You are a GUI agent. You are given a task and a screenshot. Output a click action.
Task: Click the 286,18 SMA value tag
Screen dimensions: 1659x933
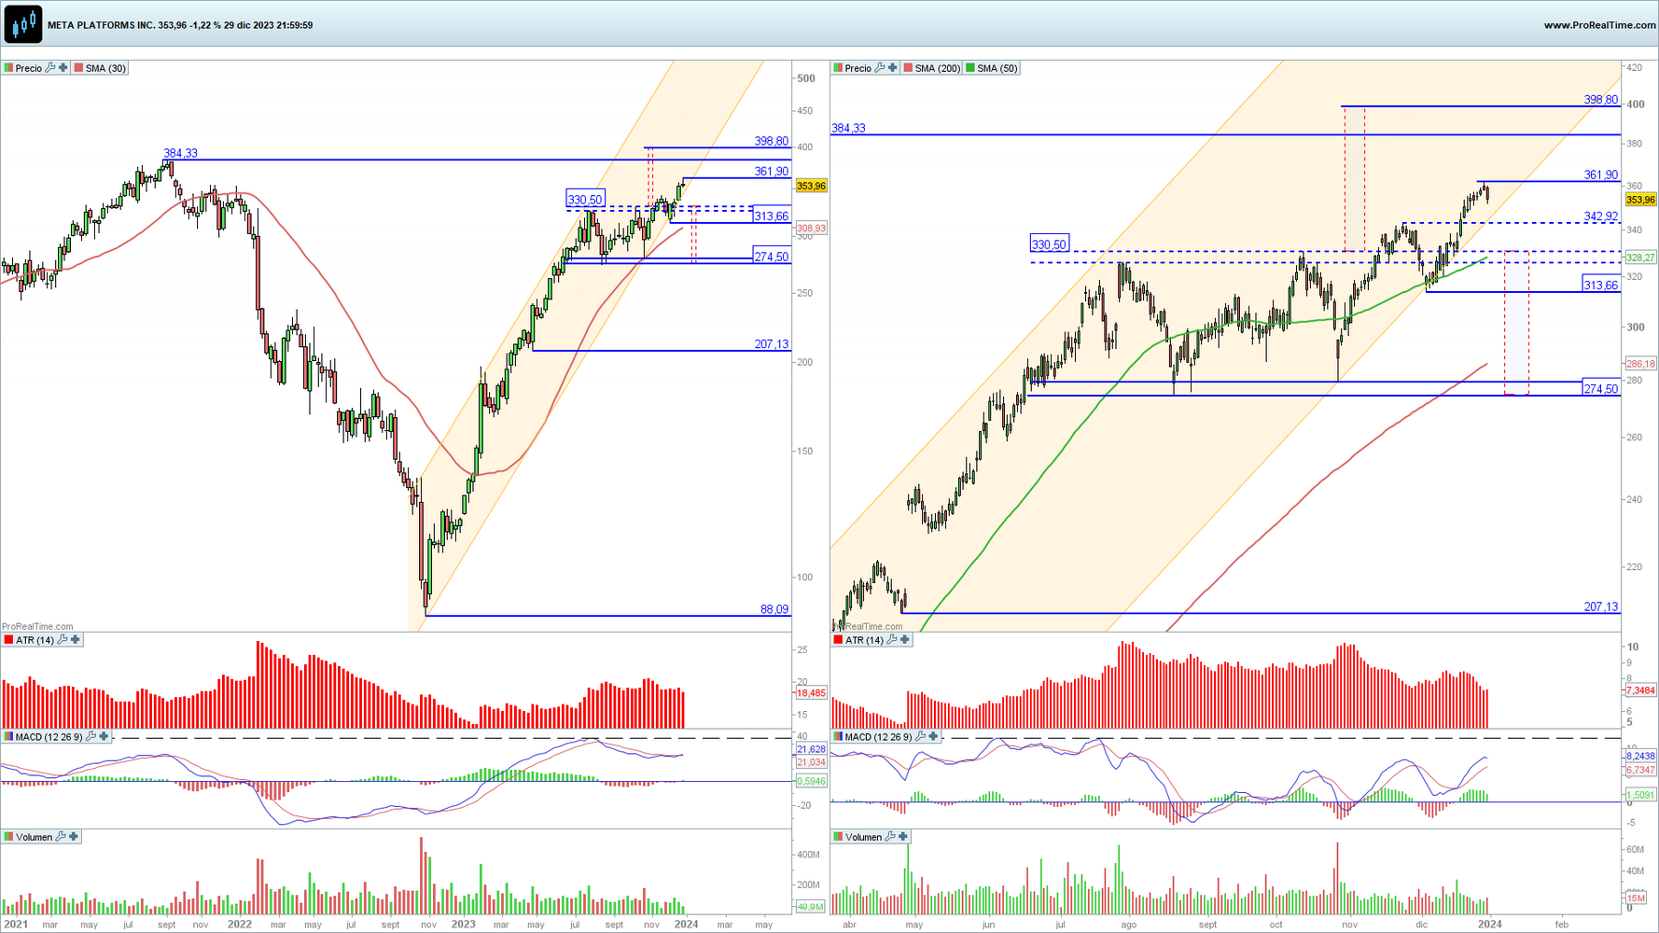click(1640, 364)
